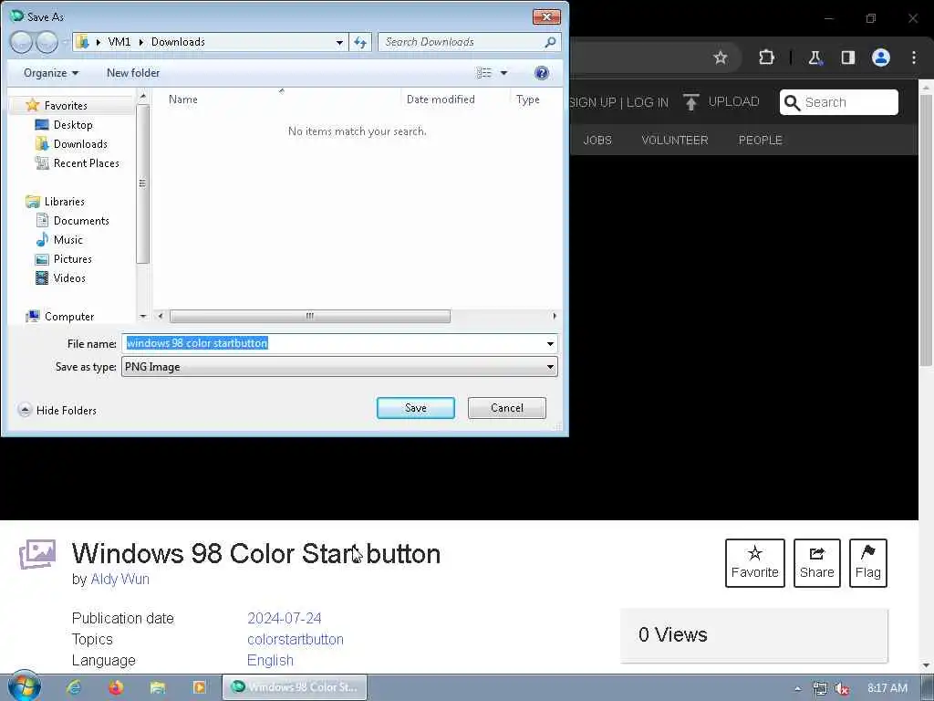Click the Windows Start orb
934x701 pixels.
pyautogui.click(x=25, y=686)
